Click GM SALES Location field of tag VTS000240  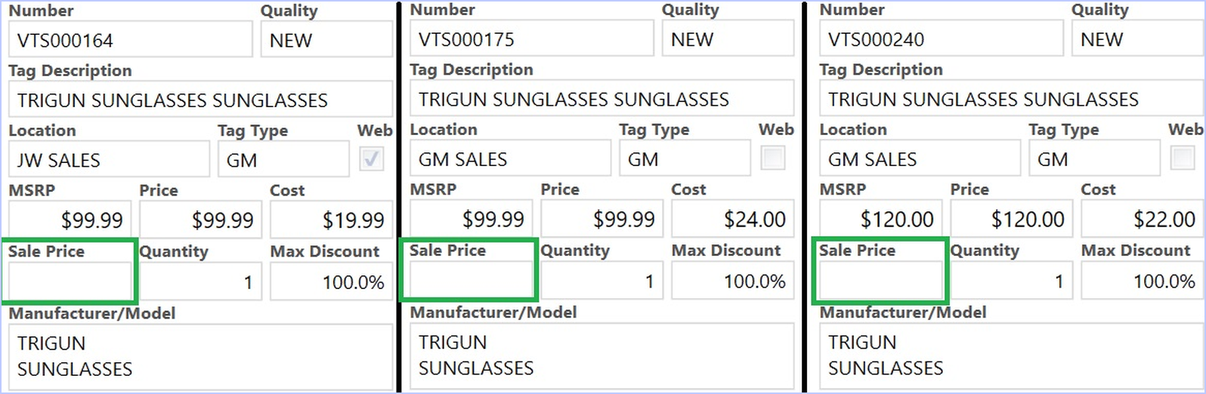(x=920, y=159)
